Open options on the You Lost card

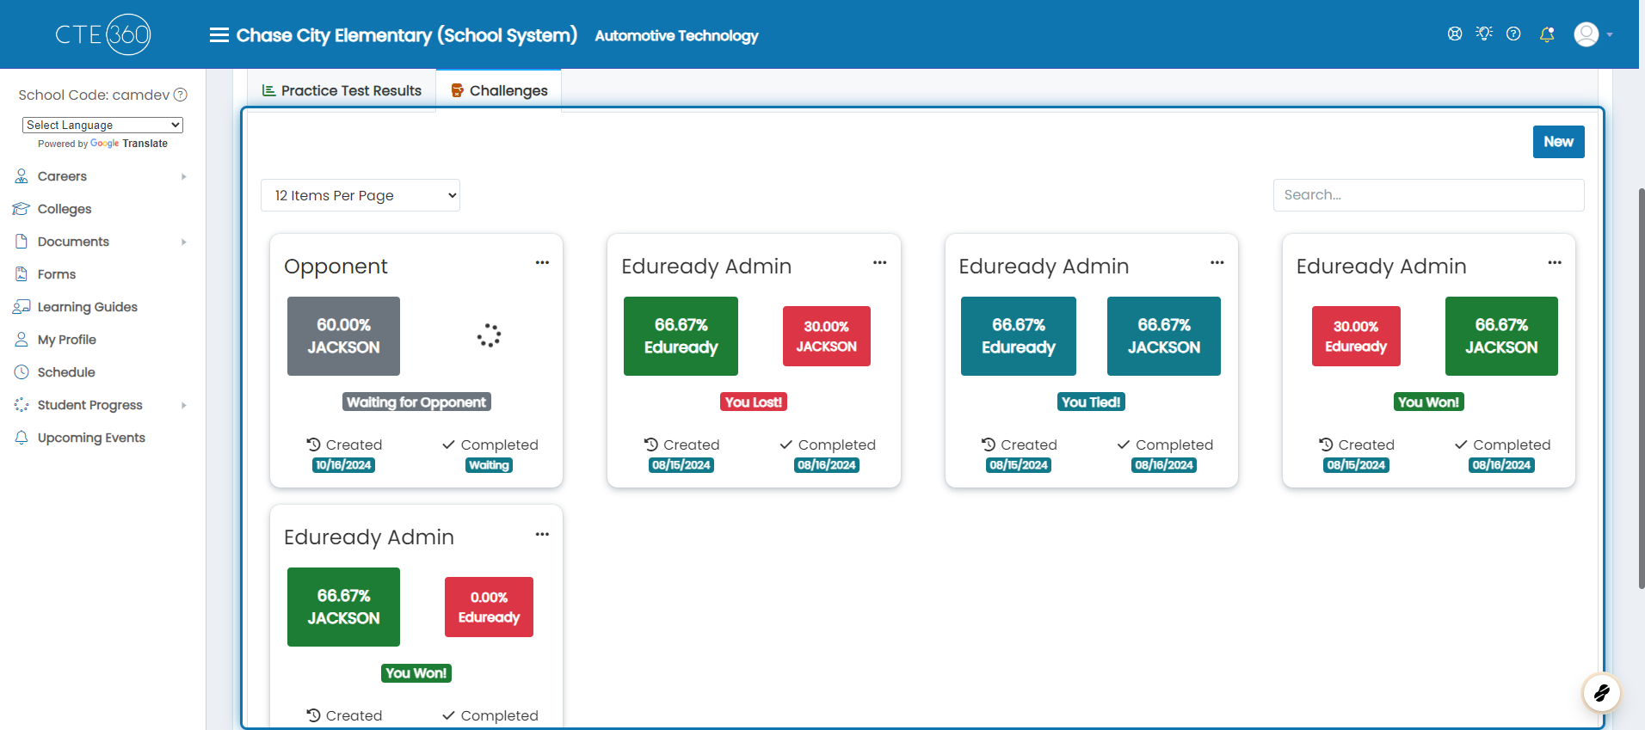(x=879, y=263)
